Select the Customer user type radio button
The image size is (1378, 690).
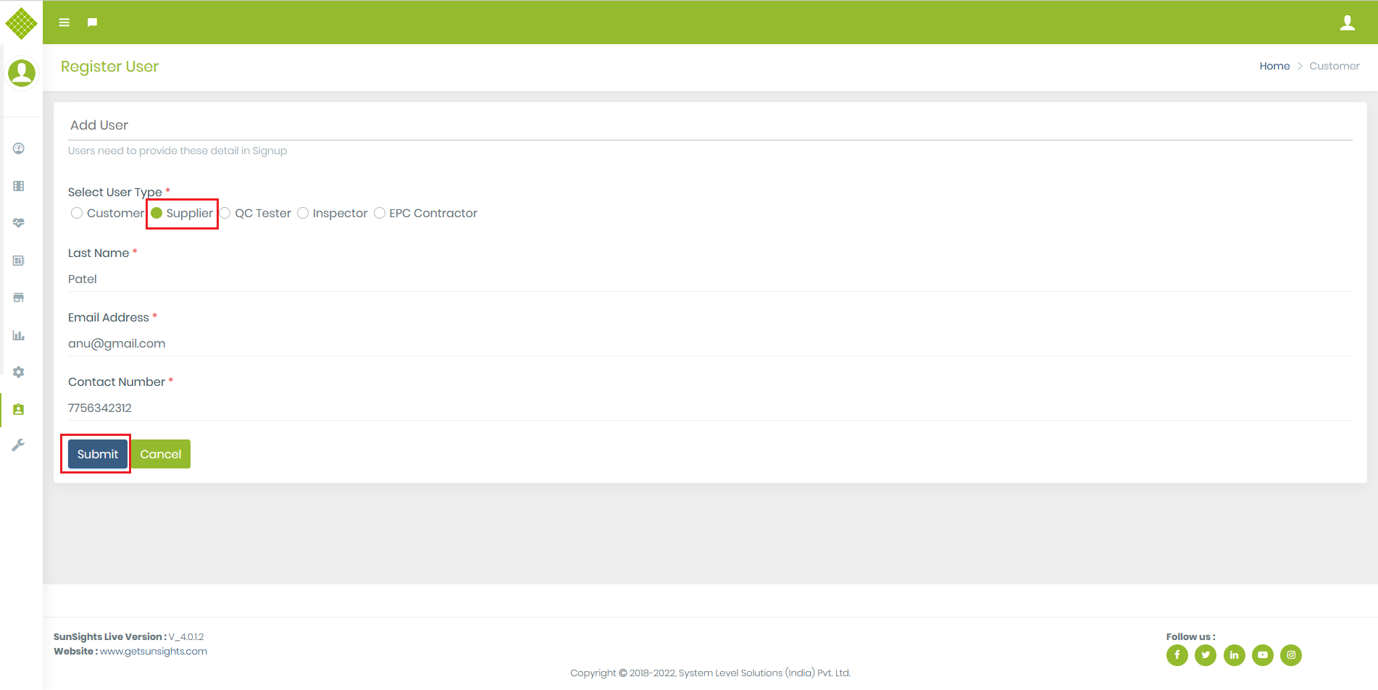point(77,213)
